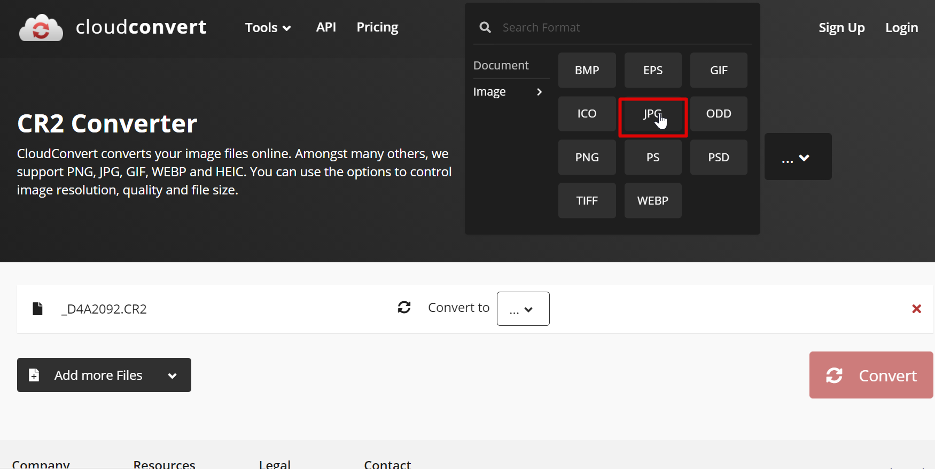
Task: Click the Company footer heading
Action: (x=41, y=464)
